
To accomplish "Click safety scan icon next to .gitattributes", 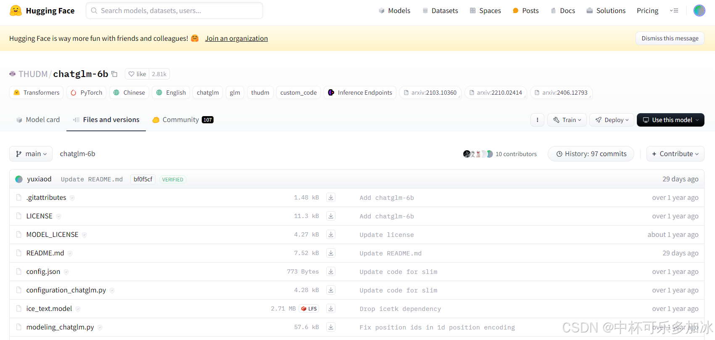I will 72,198.
